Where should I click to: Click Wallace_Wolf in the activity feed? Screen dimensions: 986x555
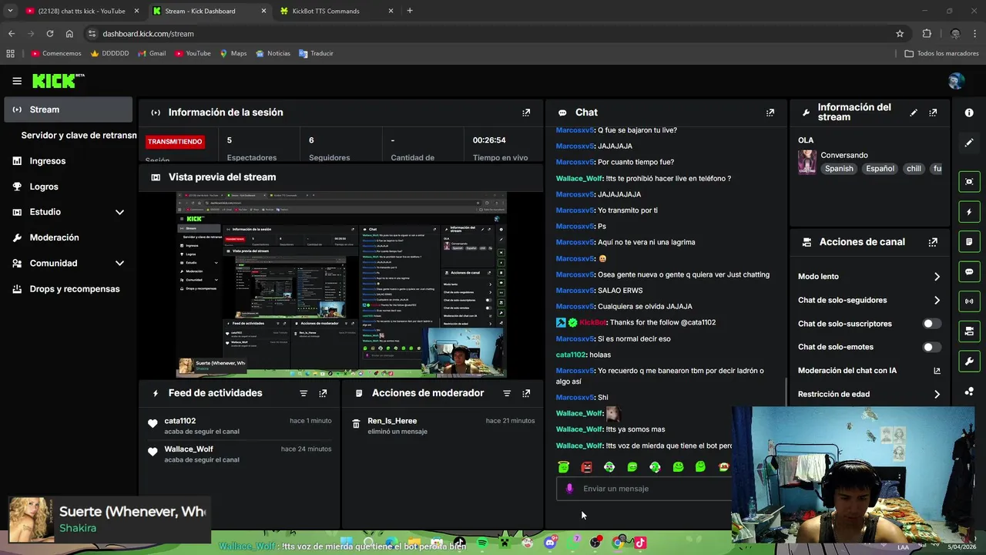[189, 449]
